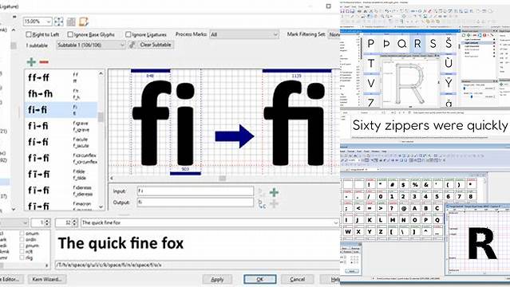Click the fit-to-window zoom icon
Screen dimensions: 510x287
59,22
